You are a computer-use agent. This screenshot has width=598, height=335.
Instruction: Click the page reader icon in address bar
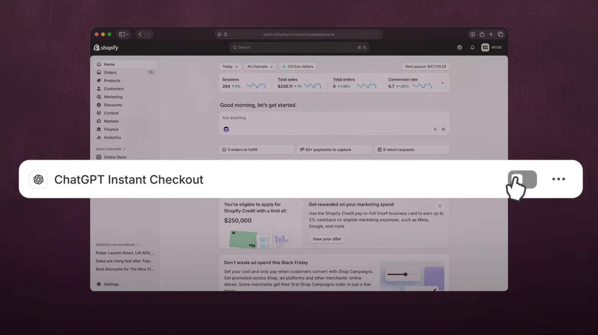tap(219, 35)
